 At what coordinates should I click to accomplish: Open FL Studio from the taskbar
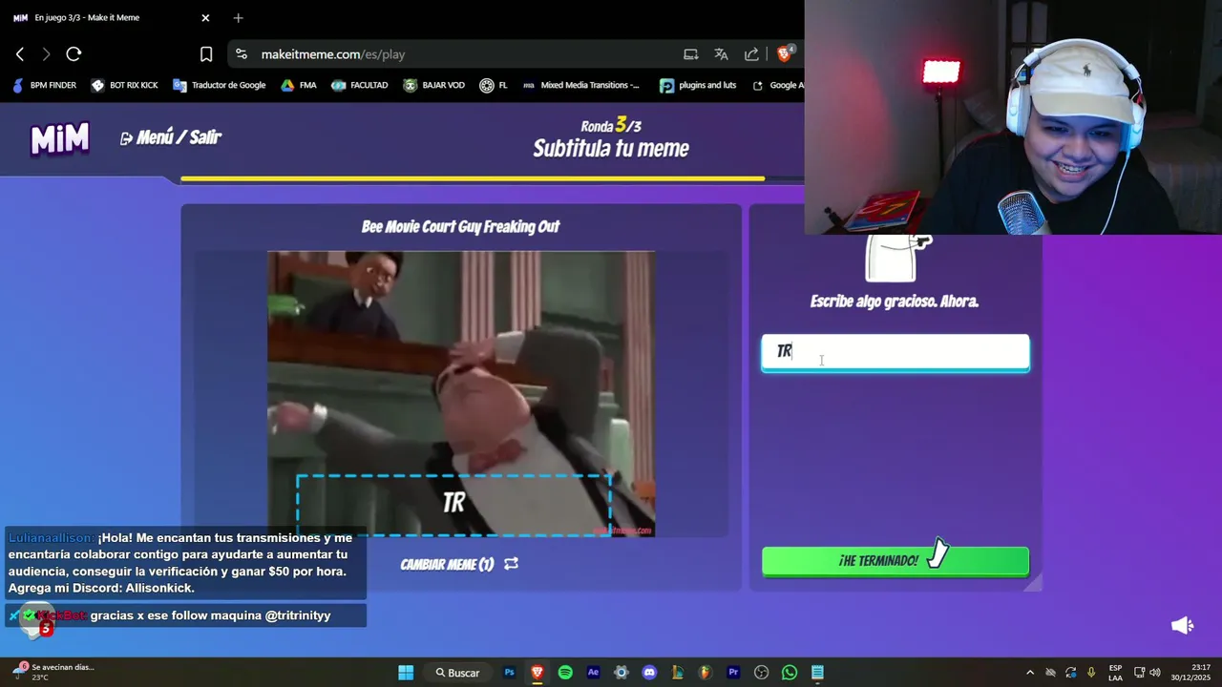coord(706,673)
